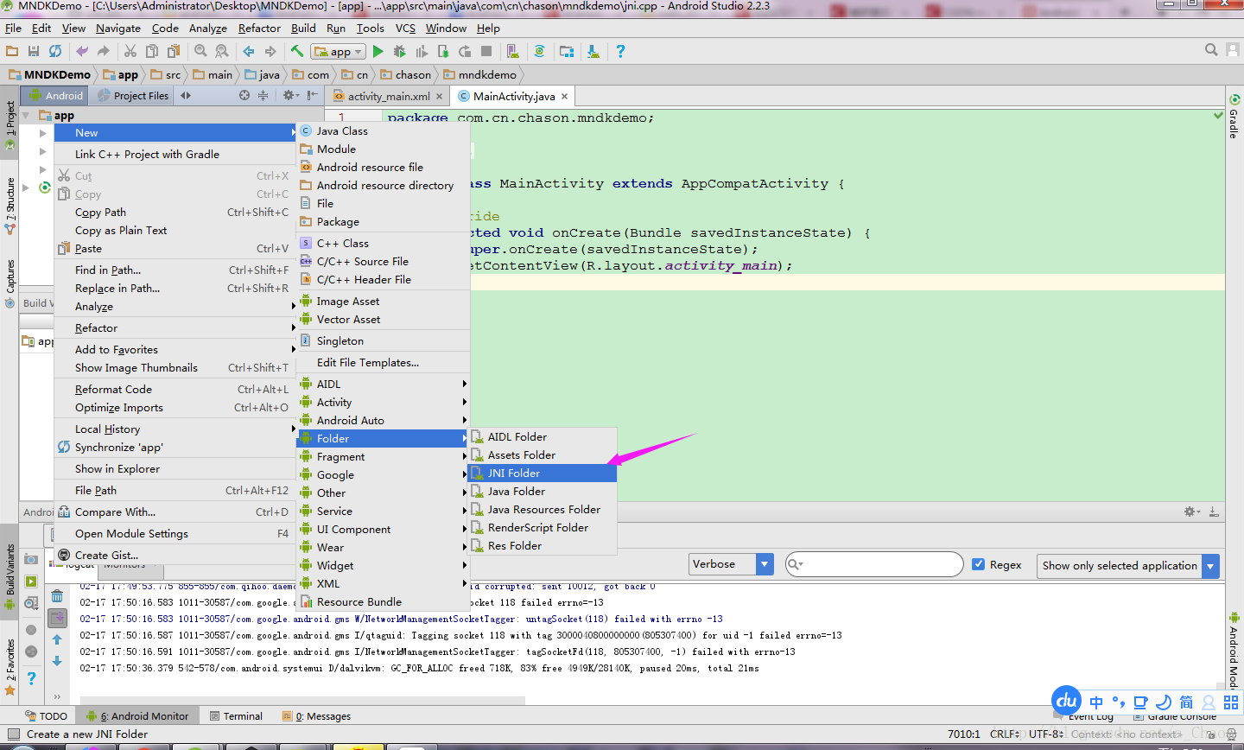This screenshot has height=750, width=1244.
Task: Click the logcat down arrow icon
Action: click(x=57, y=661)
